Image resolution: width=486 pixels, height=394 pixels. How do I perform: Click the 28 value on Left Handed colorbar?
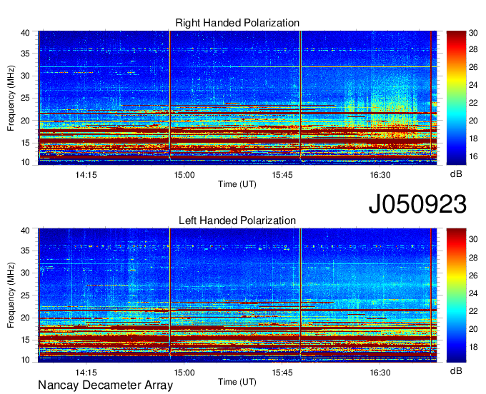(x=473, y=258)
